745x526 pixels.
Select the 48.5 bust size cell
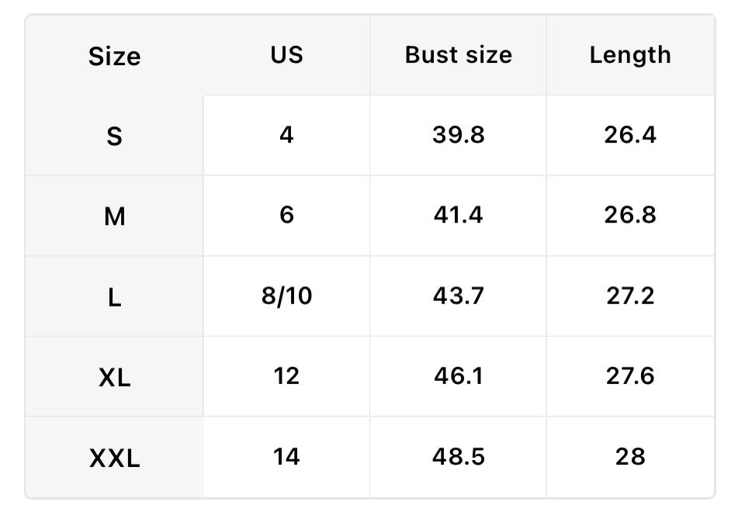click(458, 457)
